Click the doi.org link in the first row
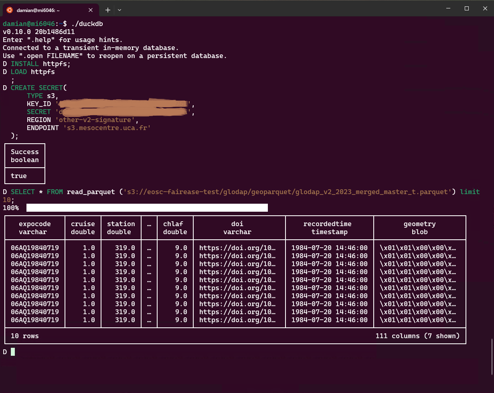This screenshot has width=494, height=393. click(237, 248)
